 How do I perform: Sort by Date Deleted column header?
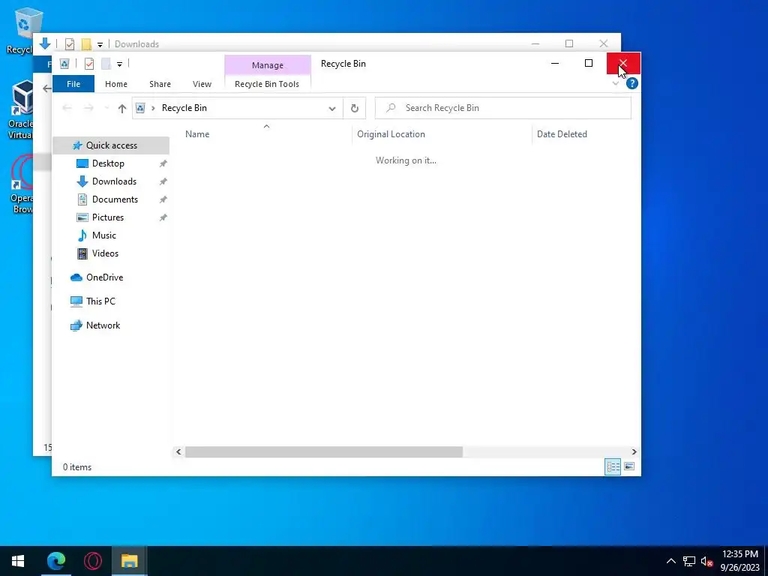[x=562, y=134]
